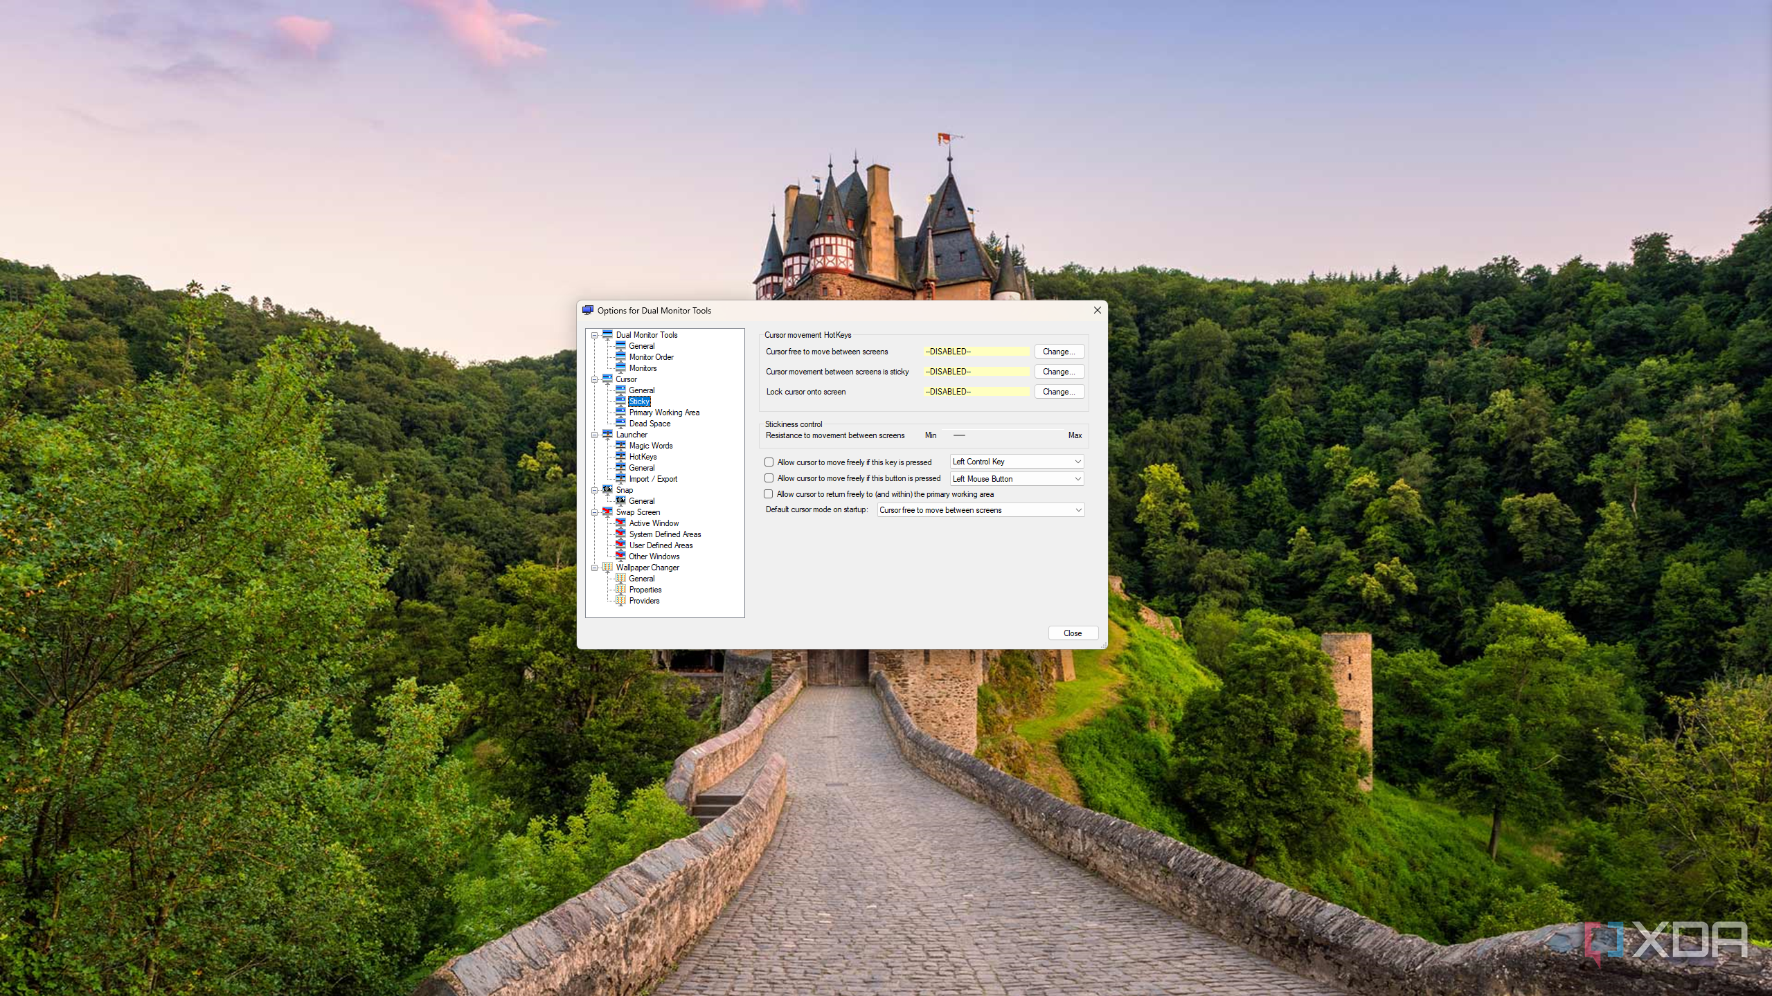The width and height of the screenshot is (1772, 996).
Task: Click the DISABLED field for cursor free hotkey
Action: 977,352
